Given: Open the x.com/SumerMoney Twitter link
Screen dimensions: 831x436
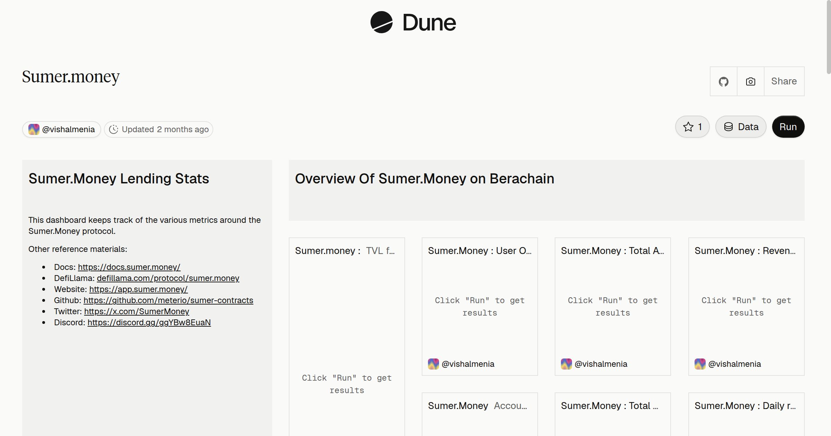Looking at the screenshot, I should point(137,311).
